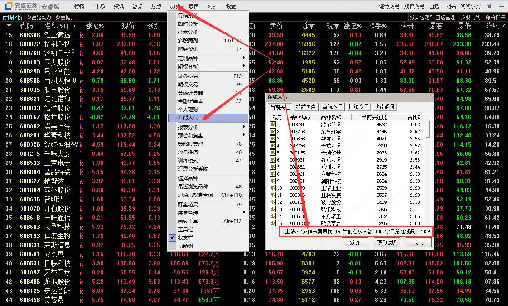Click the 分析 button in 在线人气 dialog
508x306 pixels.
[355, 242]
